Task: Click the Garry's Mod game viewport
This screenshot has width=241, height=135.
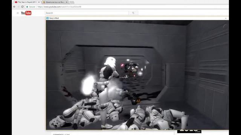Action: coord(137,75)
